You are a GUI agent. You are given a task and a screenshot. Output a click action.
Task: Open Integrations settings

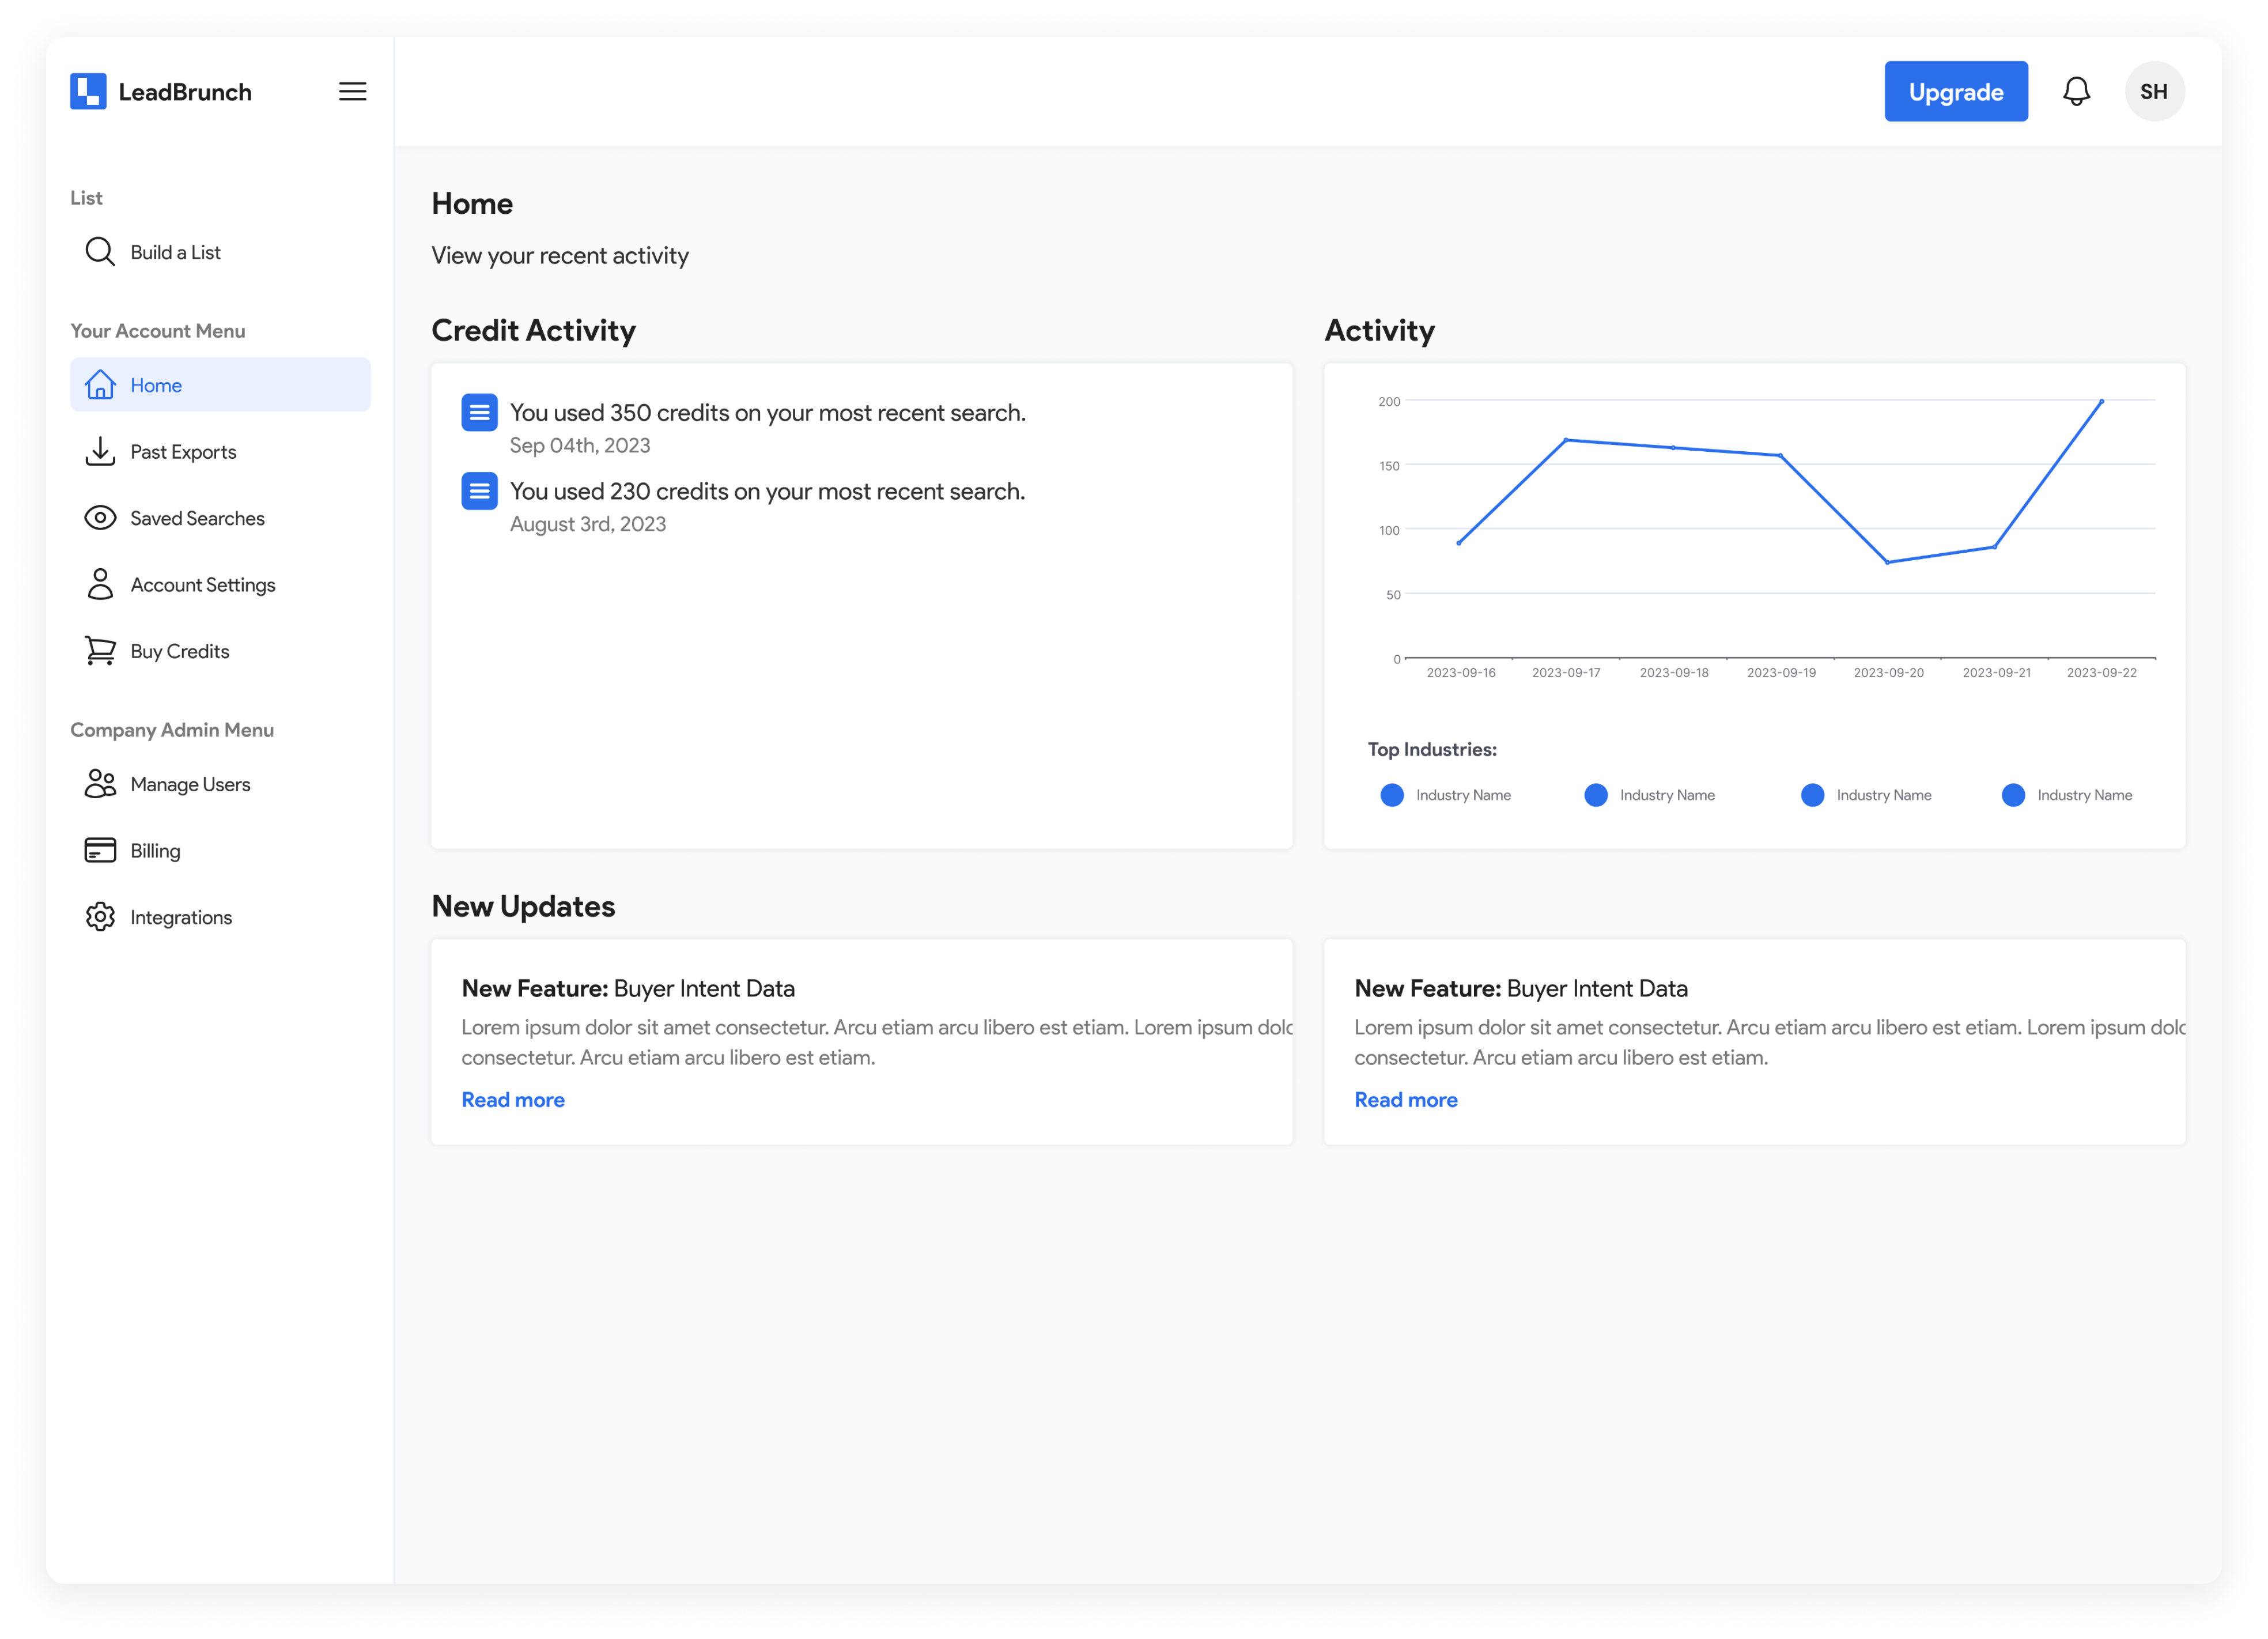[x=220, y=917]
